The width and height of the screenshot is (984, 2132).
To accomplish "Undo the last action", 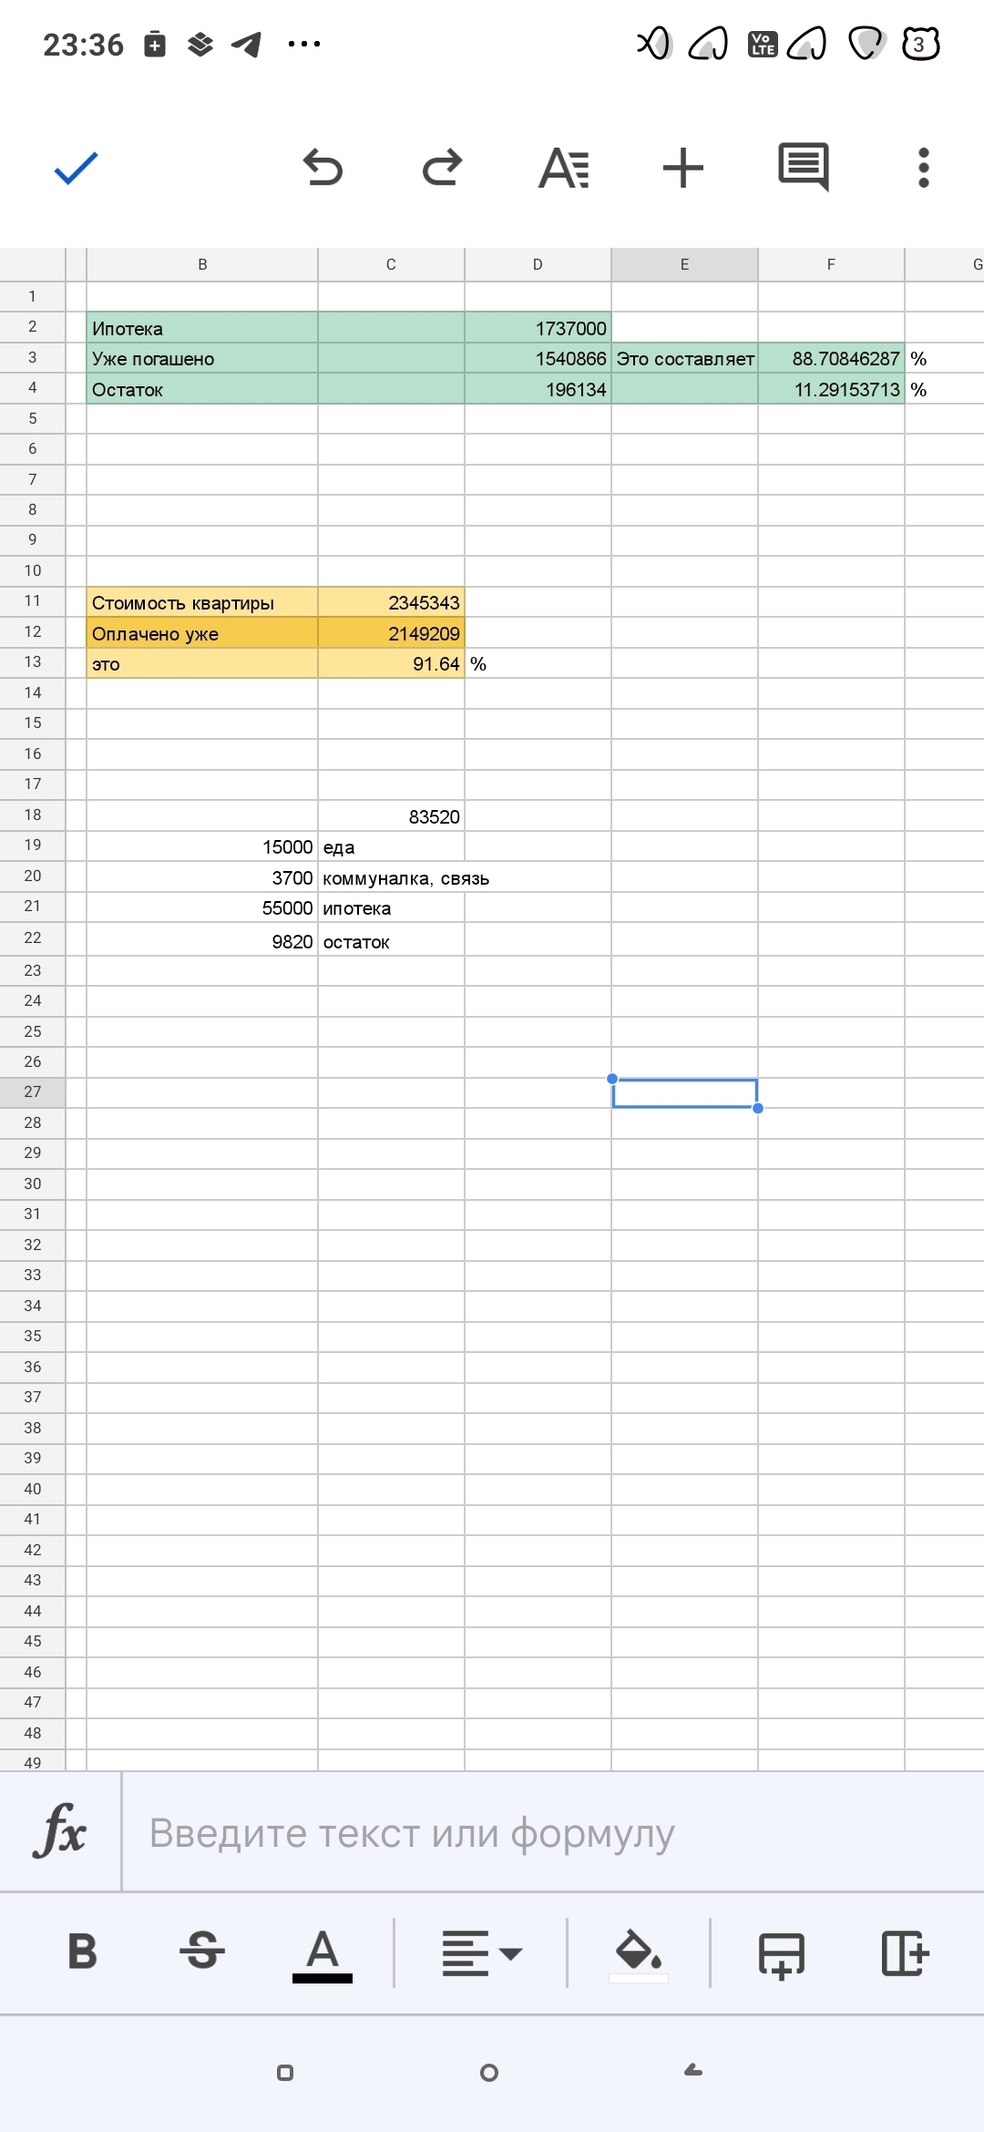I will tap(323, 169).
